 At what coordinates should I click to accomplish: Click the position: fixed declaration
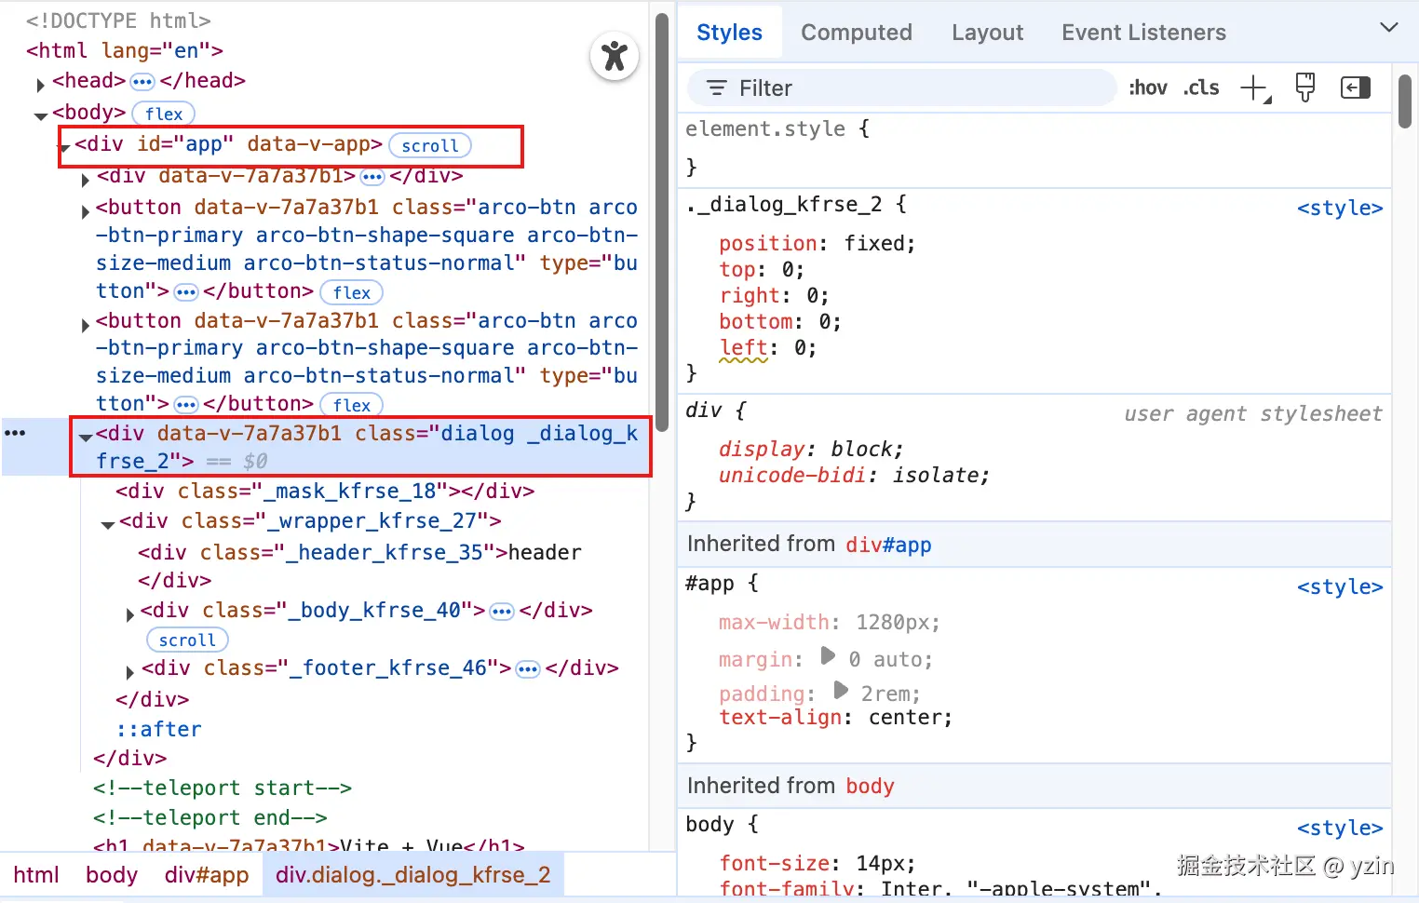coord(817,244)
